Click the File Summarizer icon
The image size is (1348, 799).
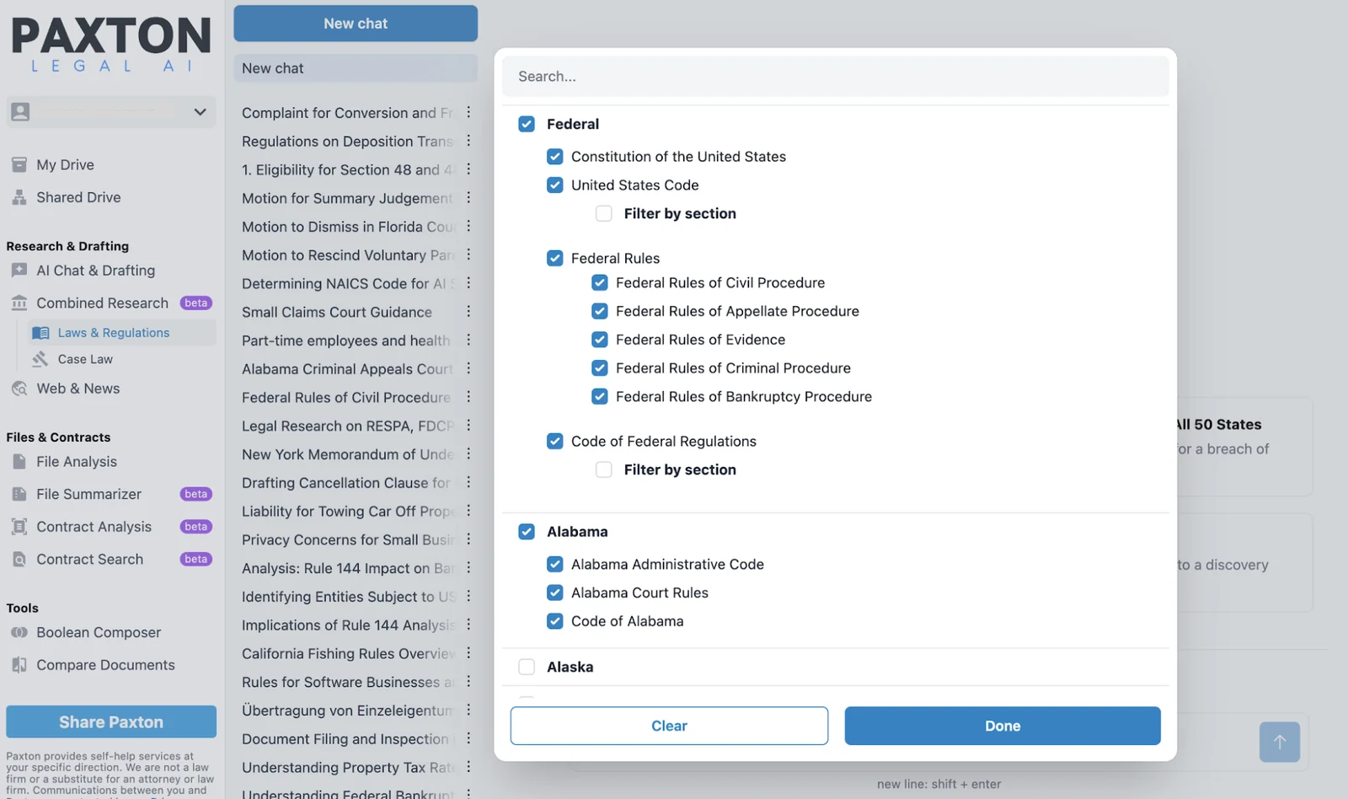pyautogui.click(x=19, y=494)
